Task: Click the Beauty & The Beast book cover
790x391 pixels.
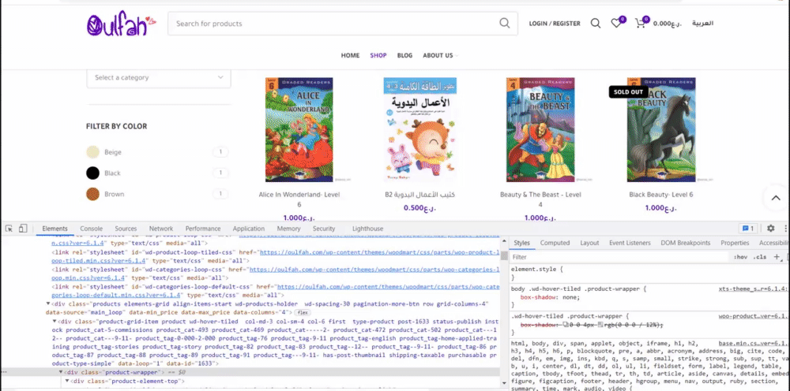Action: point(540,129)
